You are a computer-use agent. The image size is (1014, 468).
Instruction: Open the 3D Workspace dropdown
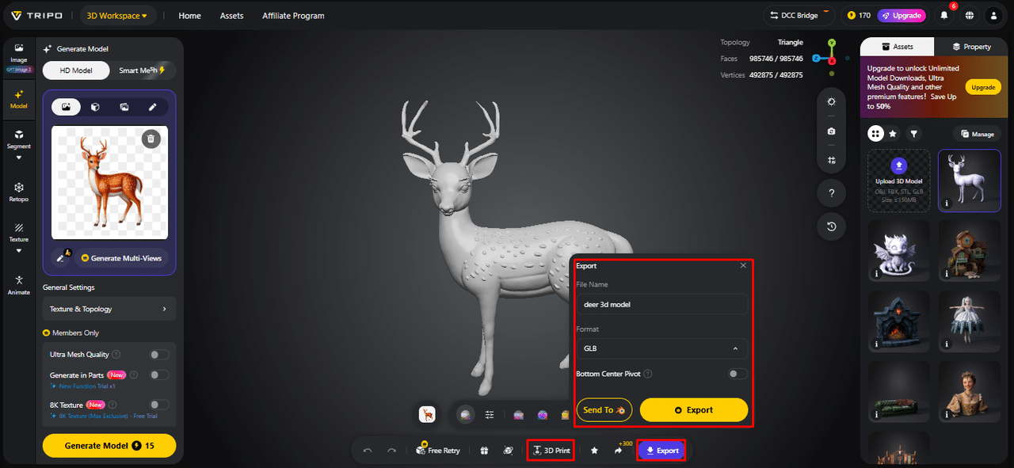click(119, 15)
